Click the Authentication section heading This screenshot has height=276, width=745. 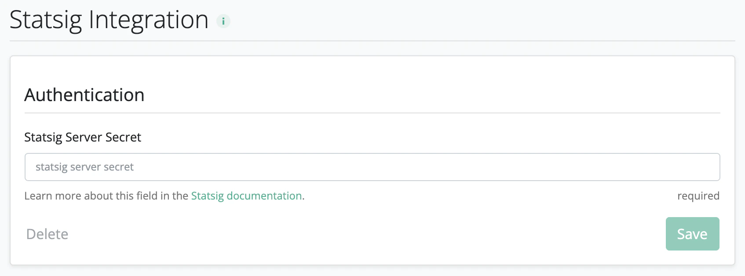click(x=84, y=95)
